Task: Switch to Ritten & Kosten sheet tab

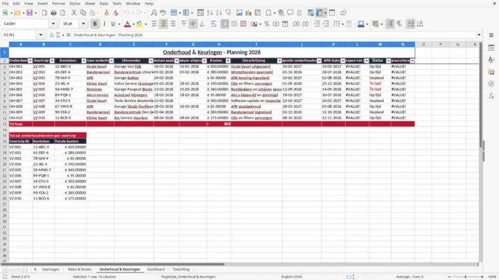Action: point(79,269)
